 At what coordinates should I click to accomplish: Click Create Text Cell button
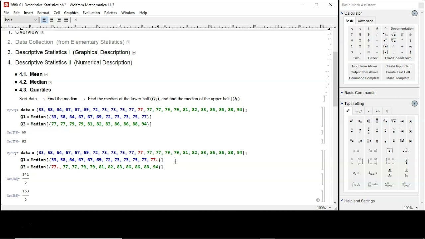pyautogui.click(x=398, y=72)
